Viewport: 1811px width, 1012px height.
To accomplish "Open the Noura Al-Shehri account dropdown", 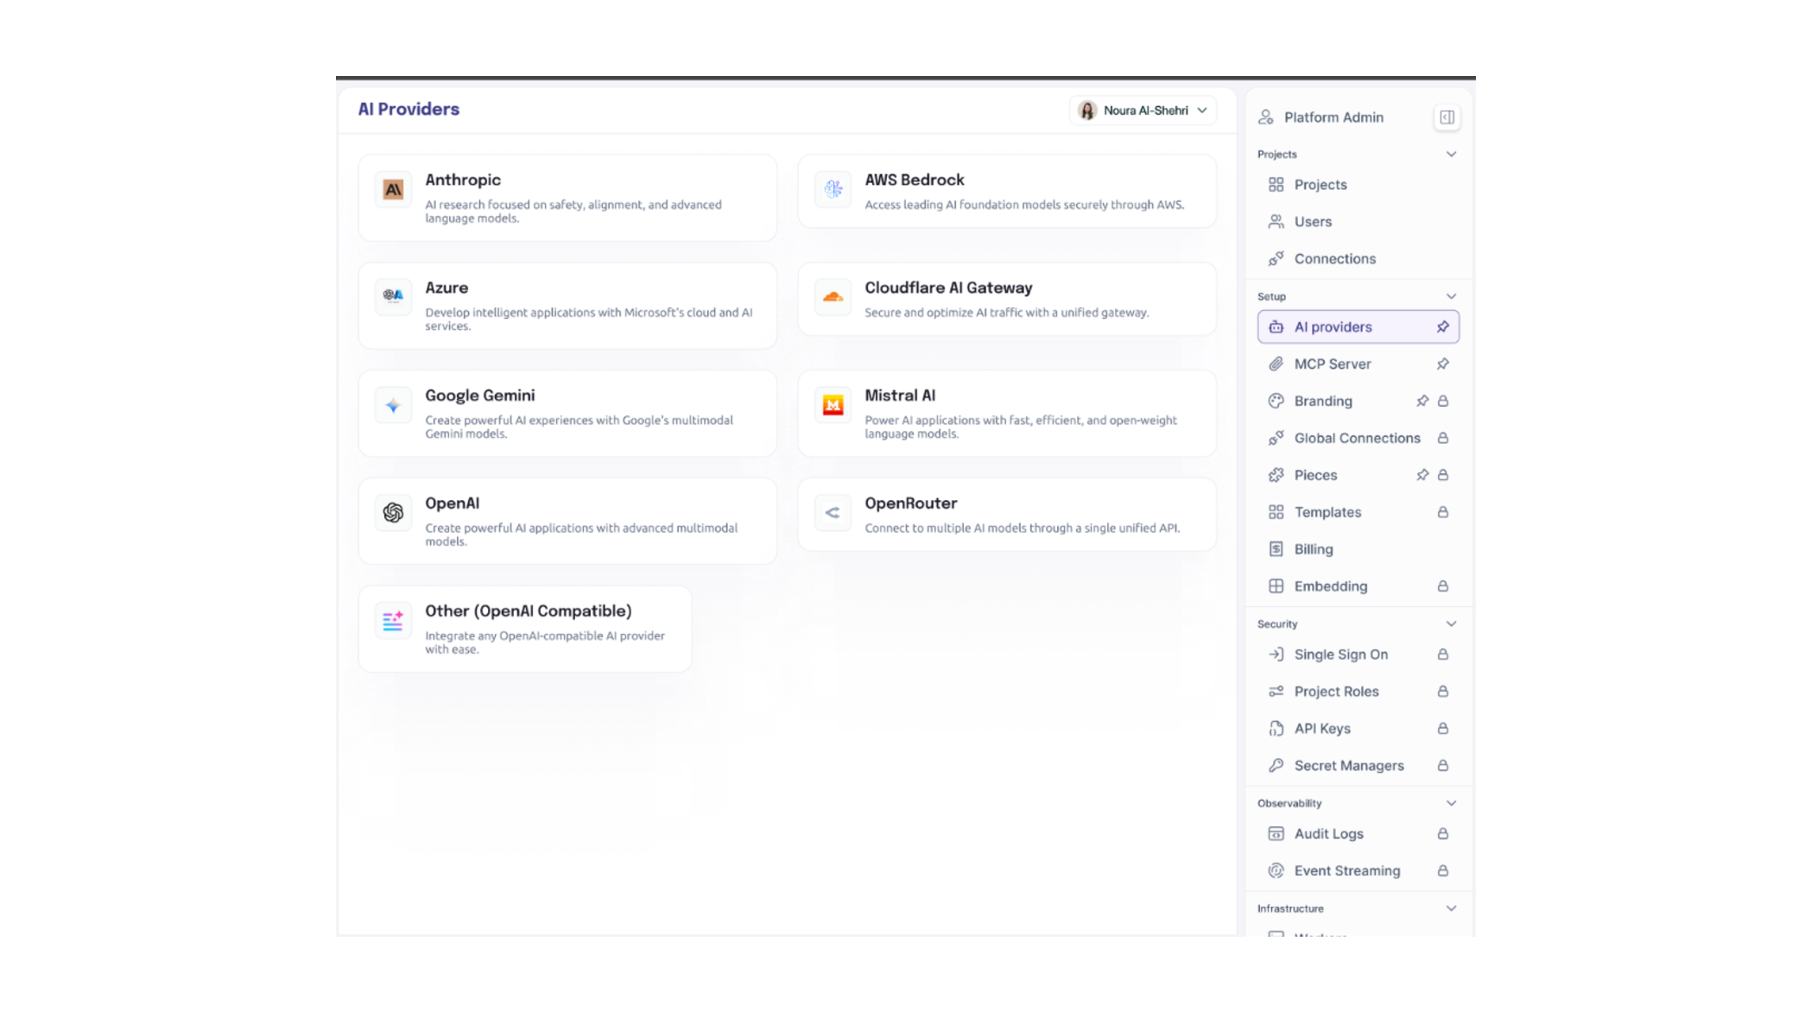I will tap(1143, 111).
